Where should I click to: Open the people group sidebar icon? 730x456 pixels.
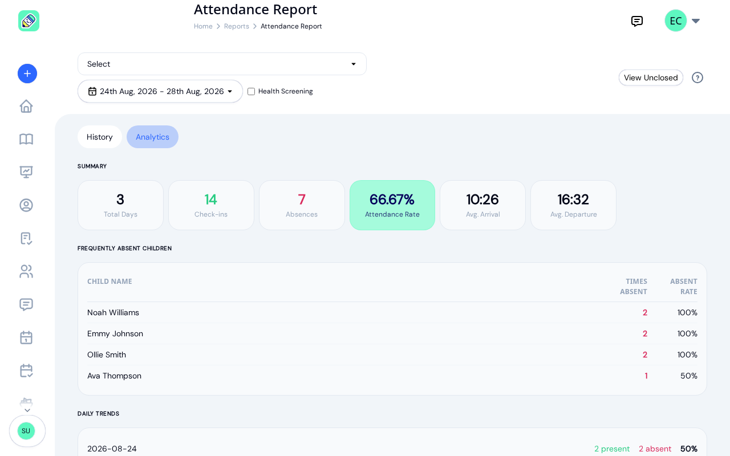coord(26,271)
